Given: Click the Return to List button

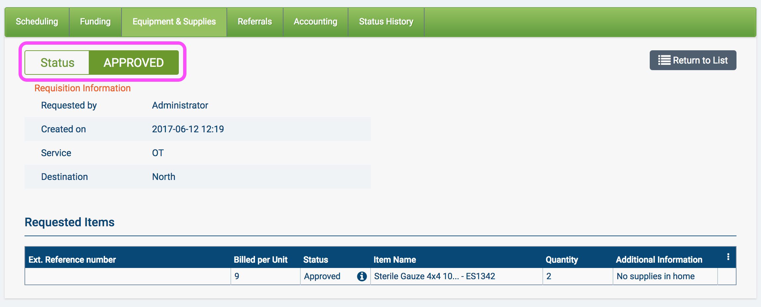Looking at the screenshot, I should coord(693,60).
